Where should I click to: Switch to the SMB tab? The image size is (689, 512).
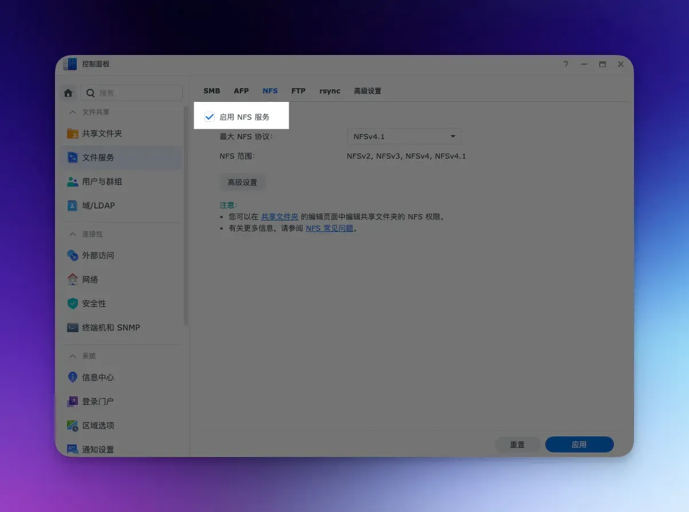[x=212, y=91]
